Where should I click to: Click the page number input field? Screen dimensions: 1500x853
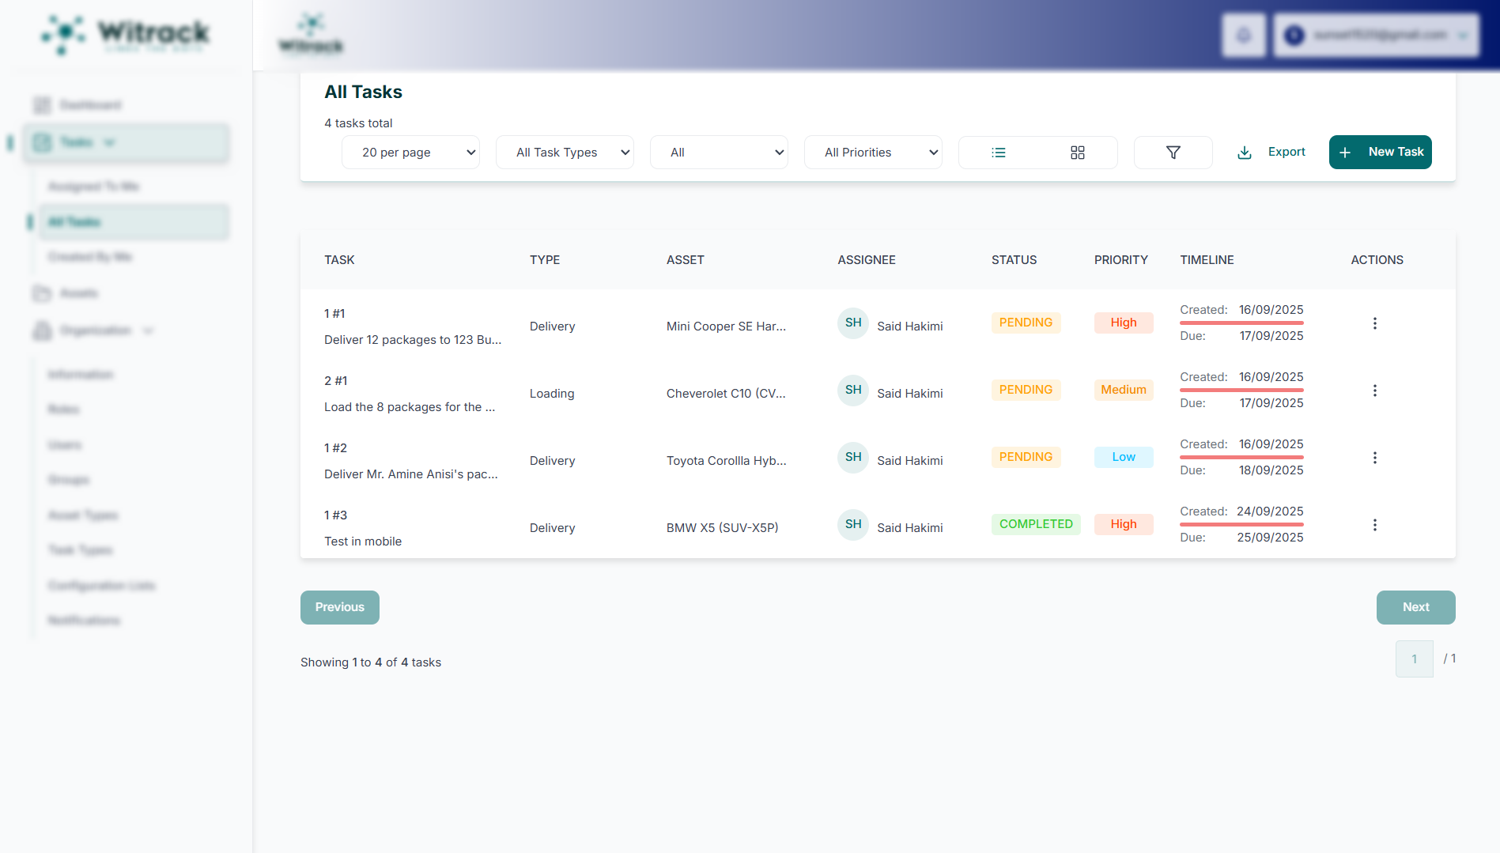point(1414,659)
